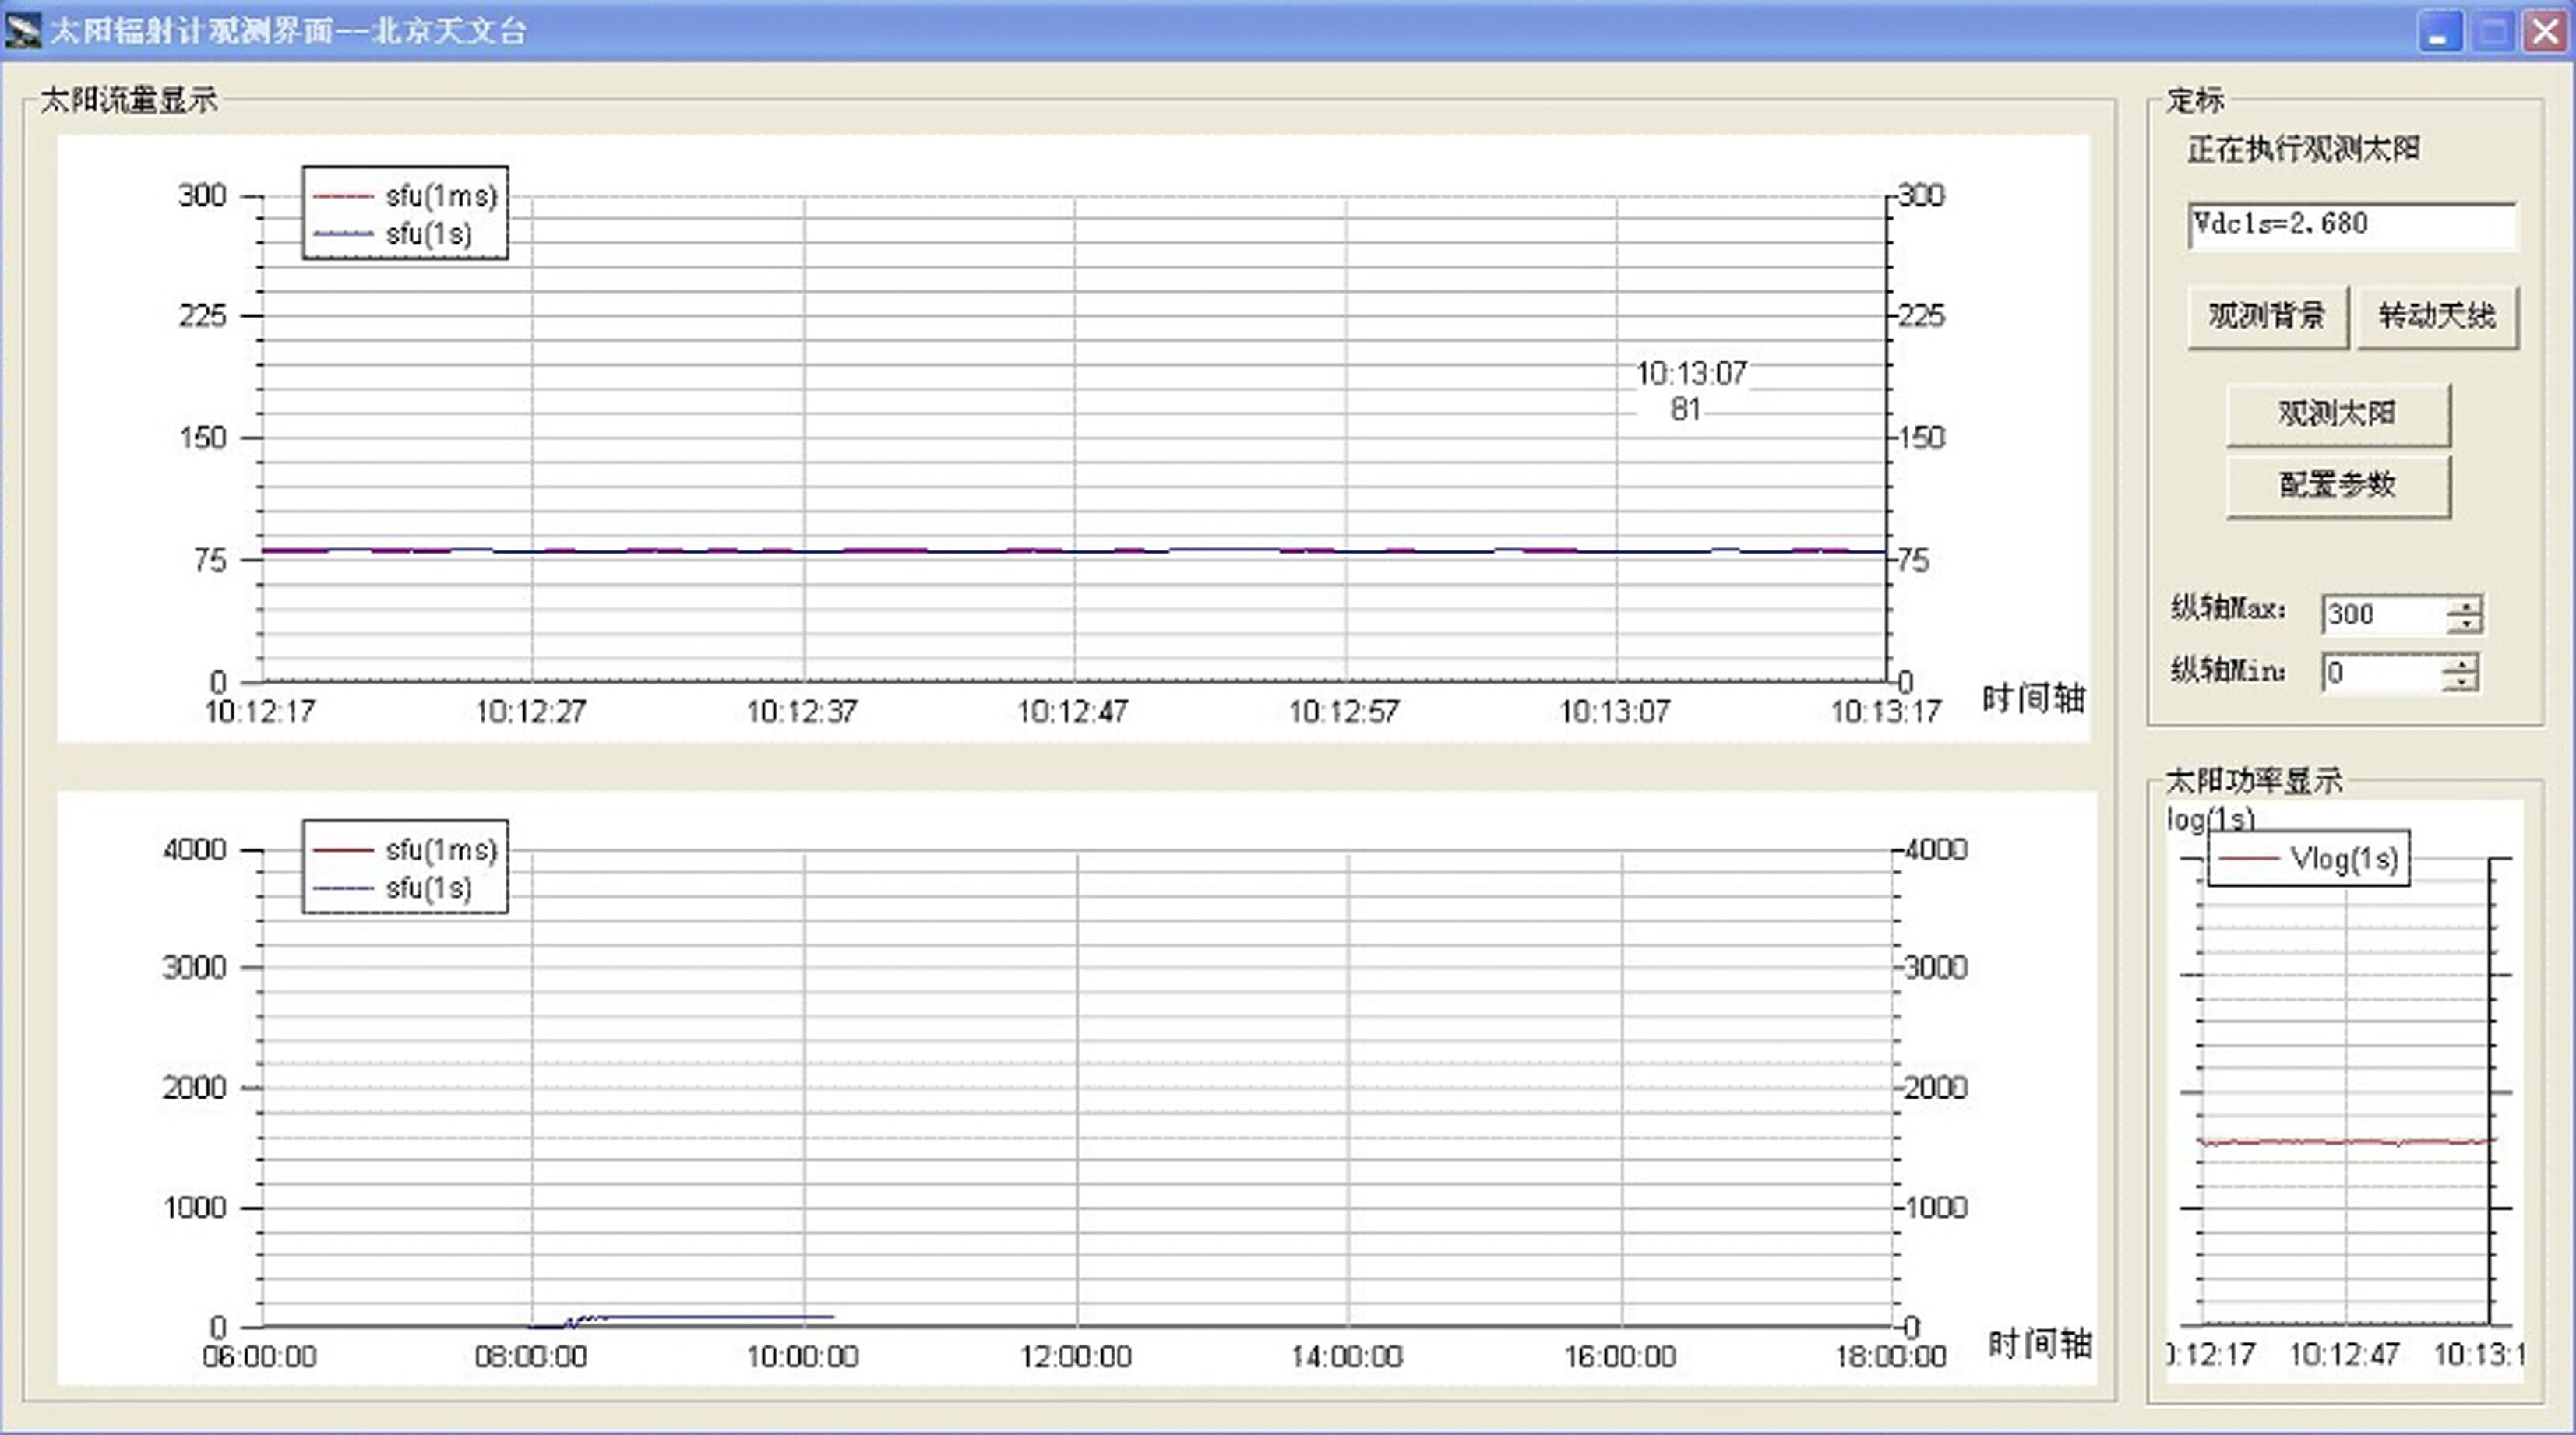Click the 10:13:07 data tooltip label

(1690, 375)
